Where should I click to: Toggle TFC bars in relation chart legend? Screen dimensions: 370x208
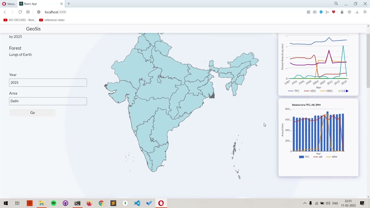click(x=304, y=157)
